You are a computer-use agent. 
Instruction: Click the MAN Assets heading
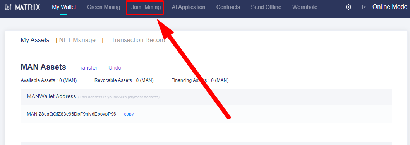click(x=43, y=67)
